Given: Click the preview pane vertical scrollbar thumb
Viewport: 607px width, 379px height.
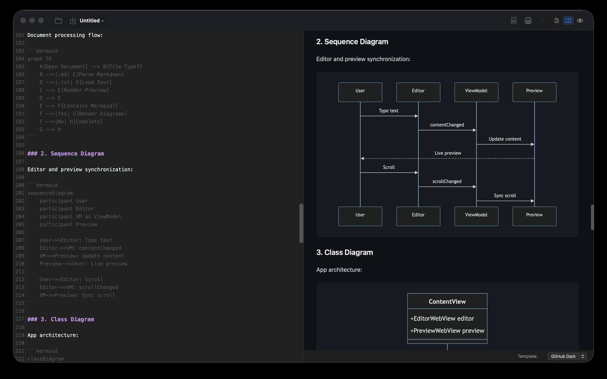Looking at the screenshot, I should pyautogui.click(x=592, y=217).
